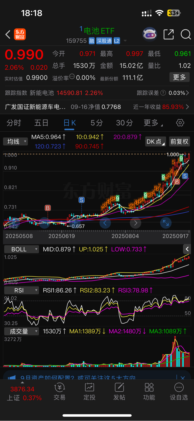
Task: Tap the S signal marker near 0.731
Action: pyautogui.click(x=81, y=200)
